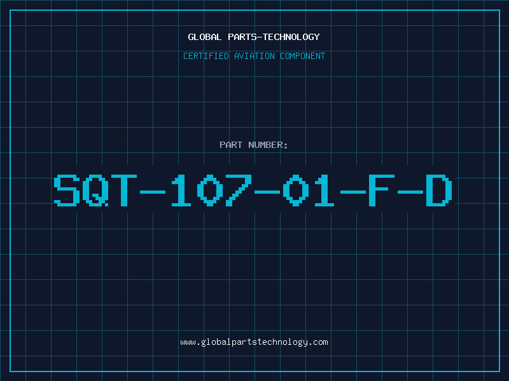This screenshot has width=509, height=381.
Task: Click the word GLOBAL in the header
Action: 205,37
